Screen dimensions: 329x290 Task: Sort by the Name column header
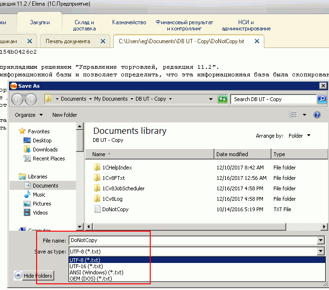tap(150, 154)
